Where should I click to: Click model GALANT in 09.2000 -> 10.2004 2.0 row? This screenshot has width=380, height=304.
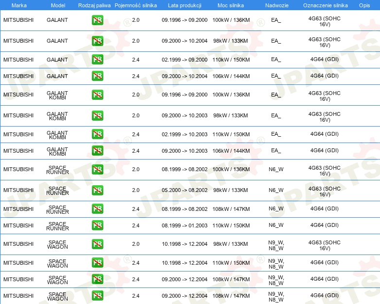tap(57, 41)
